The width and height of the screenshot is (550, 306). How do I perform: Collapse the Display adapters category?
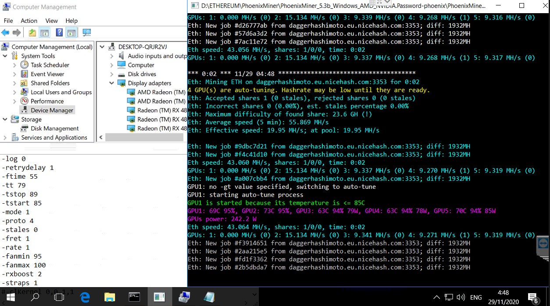click(x=111, y=83)
